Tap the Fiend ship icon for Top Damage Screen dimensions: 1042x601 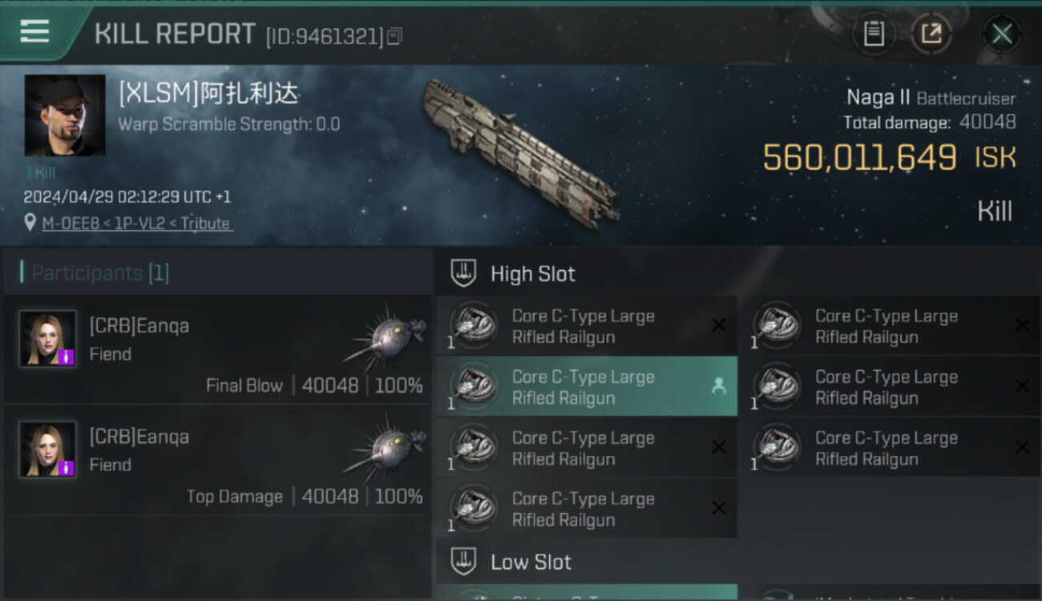coord(386,448)
